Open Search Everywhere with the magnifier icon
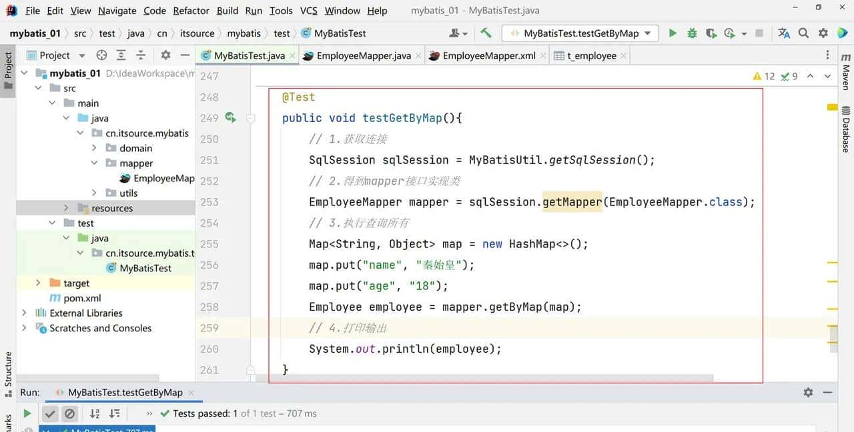This screenshot has width=854, height=432. click(x=802, y=33)
